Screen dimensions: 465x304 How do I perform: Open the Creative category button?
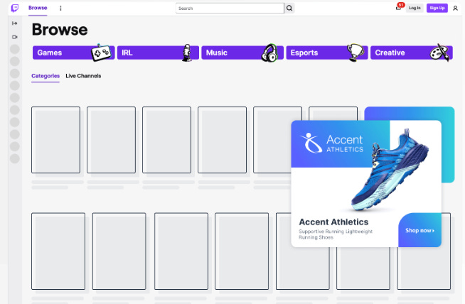pyautogui.click(x=412, y=53)
